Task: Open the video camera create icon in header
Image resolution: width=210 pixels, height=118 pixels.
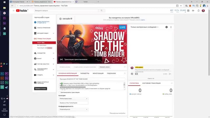Action: pos(193,10)
